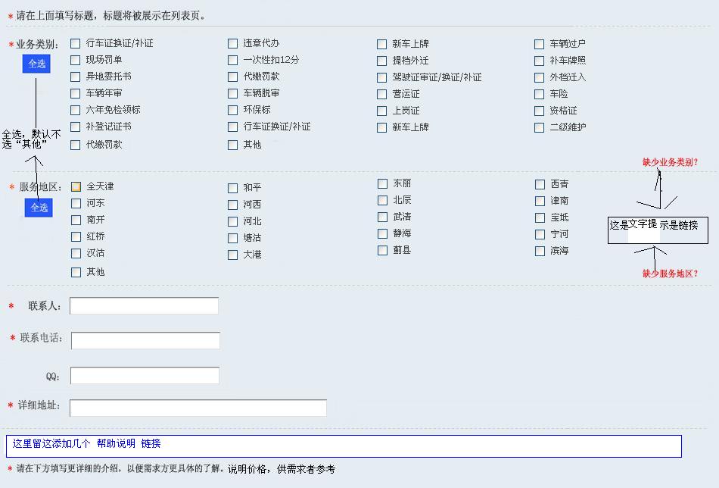This screenshot has width=719, height=488.
Task: Enable the 蓟县 service area option
Action: (382, 250)
